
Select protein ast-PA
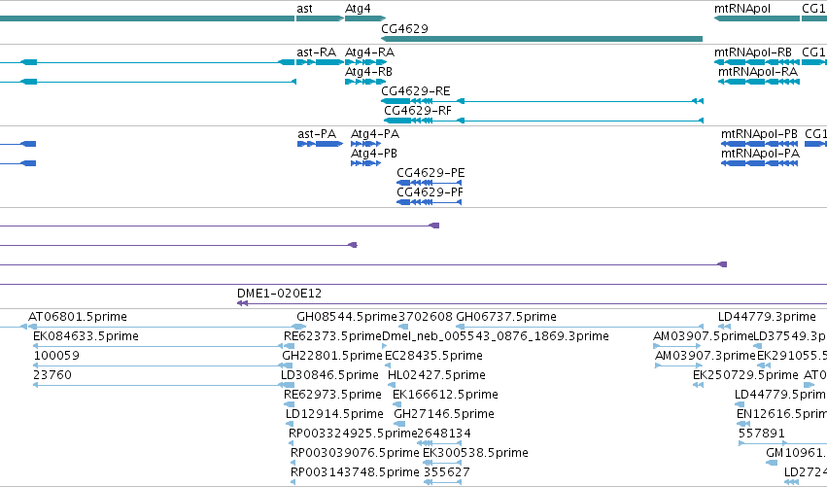tap(320, 144)
